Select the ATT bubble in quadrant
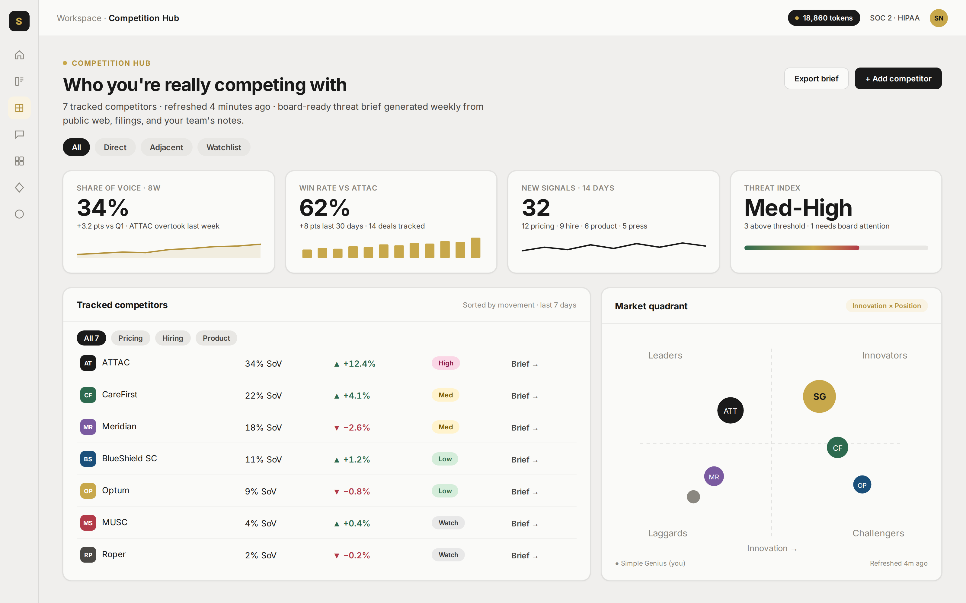The height and width of the screenshot is (603, 966). [730, 410]
